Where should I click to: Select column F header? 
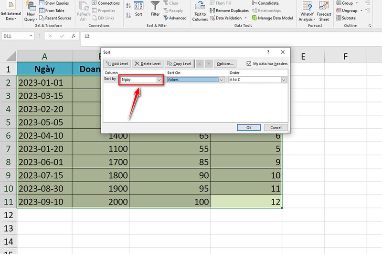pos(345,56)
